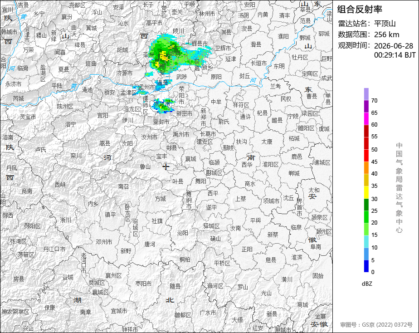The height and width of the screenshot is (333, 419).
Task: Click the dBZ unit label under the legend
Action: 367,284
